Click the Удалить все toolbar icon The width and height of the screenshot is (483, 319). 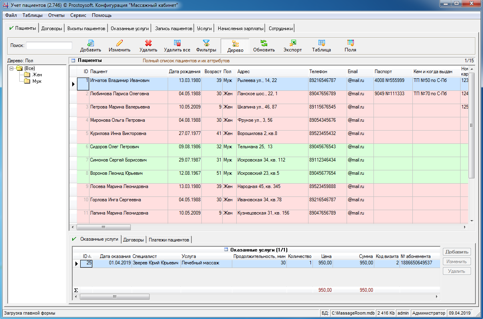pyautogui.click(x=177, y=43)
